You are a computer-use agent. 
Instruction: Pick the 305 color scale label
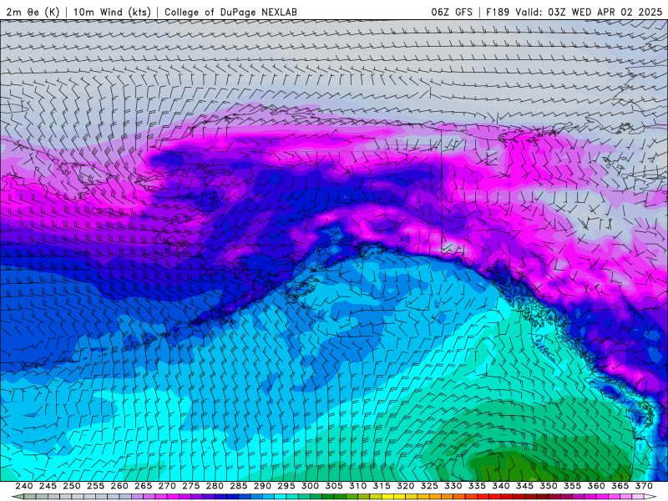[x=334, y=486]
